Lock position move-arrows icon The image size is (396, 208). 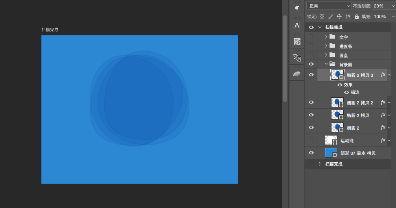point(339,17)
